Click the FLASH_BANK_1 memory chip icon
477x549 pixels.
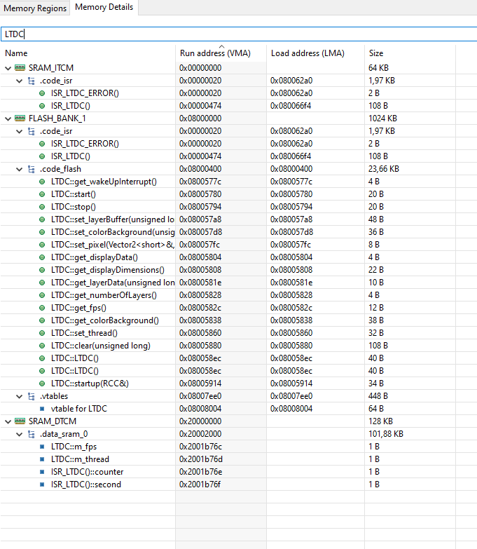pyautogui.click(x=20, y=118)
